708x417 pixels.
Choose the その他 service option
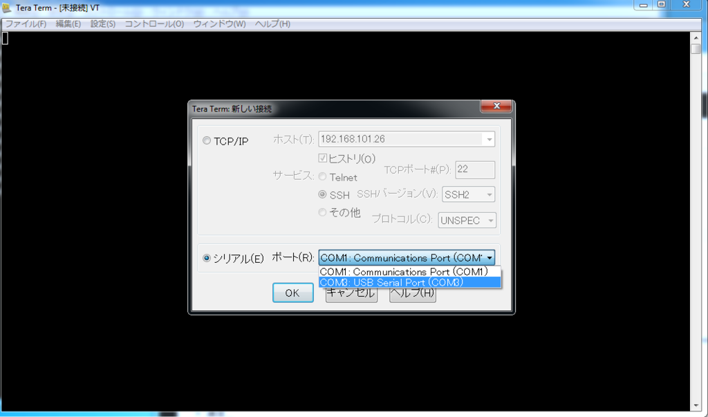(x=322, y=212)
